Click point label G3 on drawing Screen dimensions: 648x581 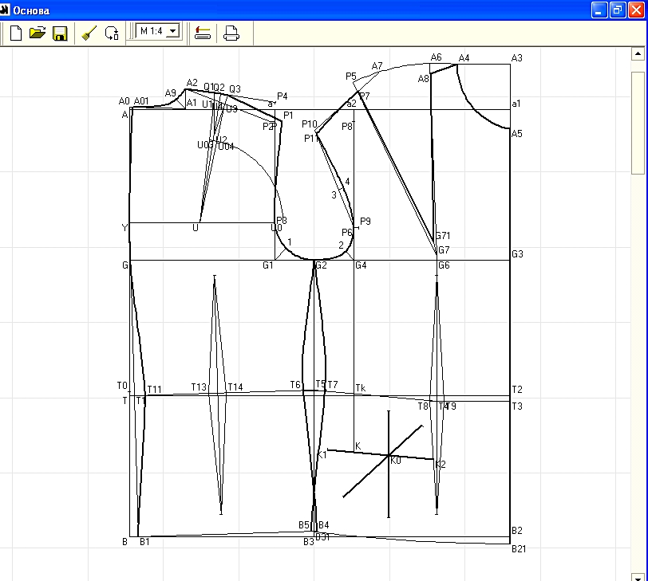point(517,254)
